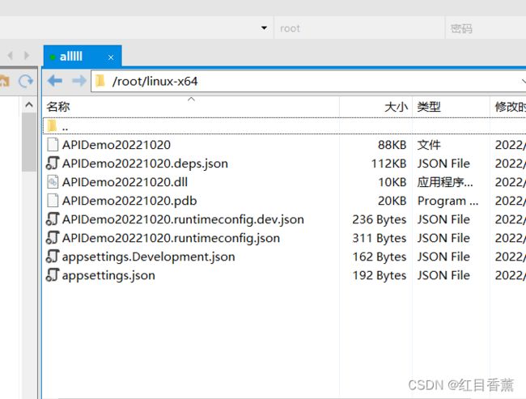This screenshot has height=399, width=526.
Task: Select the .. parent directory row
Action: tap(285, 125)
